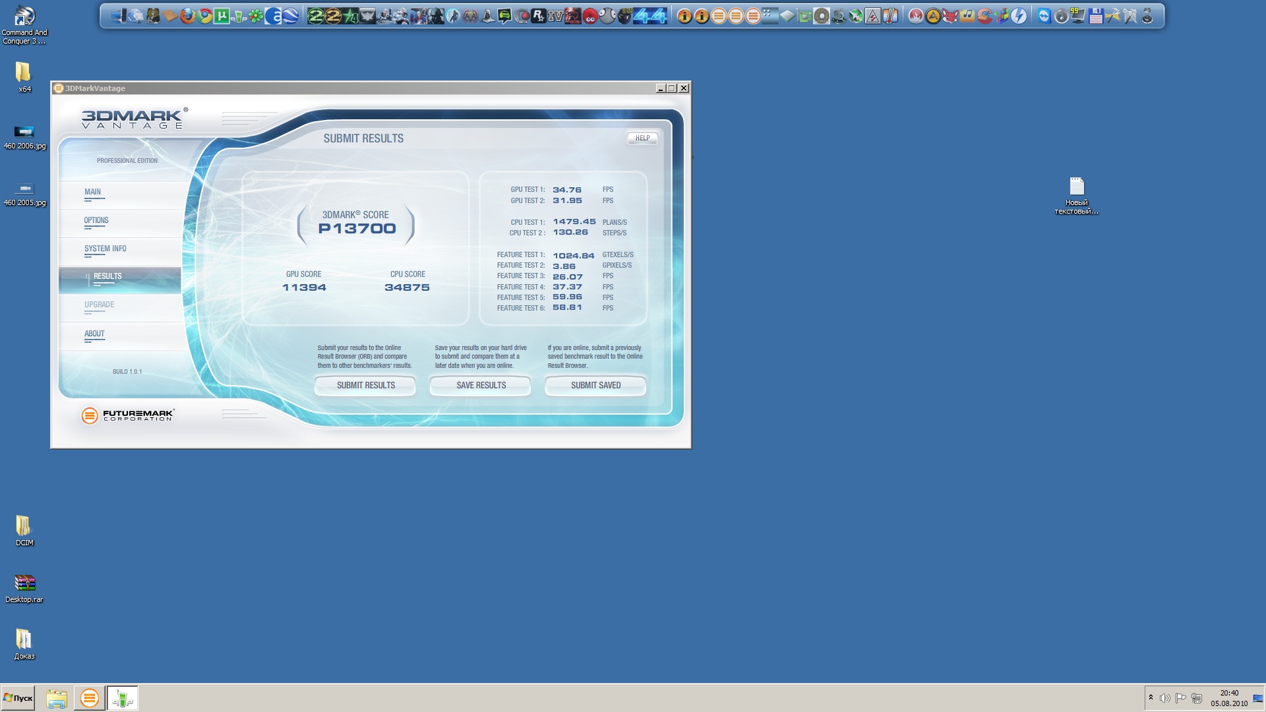Screen dimensions: 1266x712
Task: Launch Google Chrome from the dock
Action: 204,16
